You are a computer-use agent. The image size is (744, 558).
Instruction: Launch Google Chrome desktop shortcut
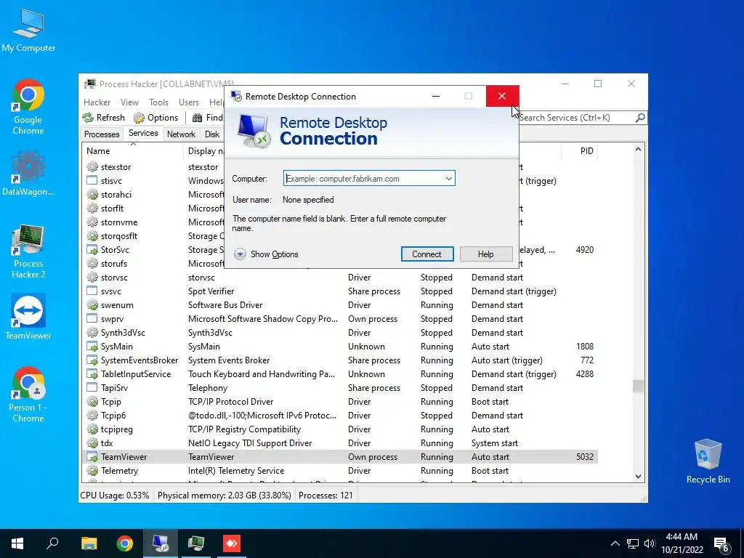[x=28, y=107]
